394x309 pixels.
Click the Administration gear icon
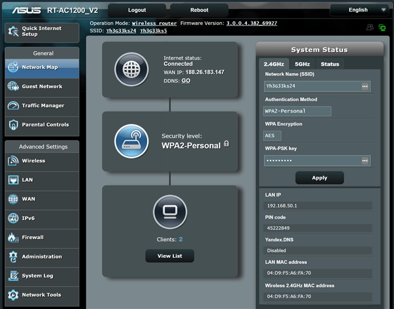[x=13, y=257]
